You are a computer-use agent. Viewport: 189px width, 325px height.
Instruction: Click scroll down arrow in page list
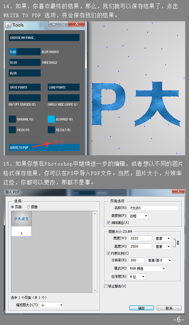pyautogui.click(x=95, y=291)
